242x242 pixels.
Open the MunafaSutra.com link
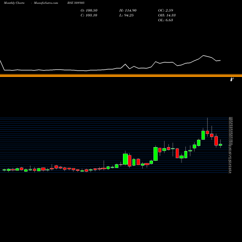(x=46, y=3)
